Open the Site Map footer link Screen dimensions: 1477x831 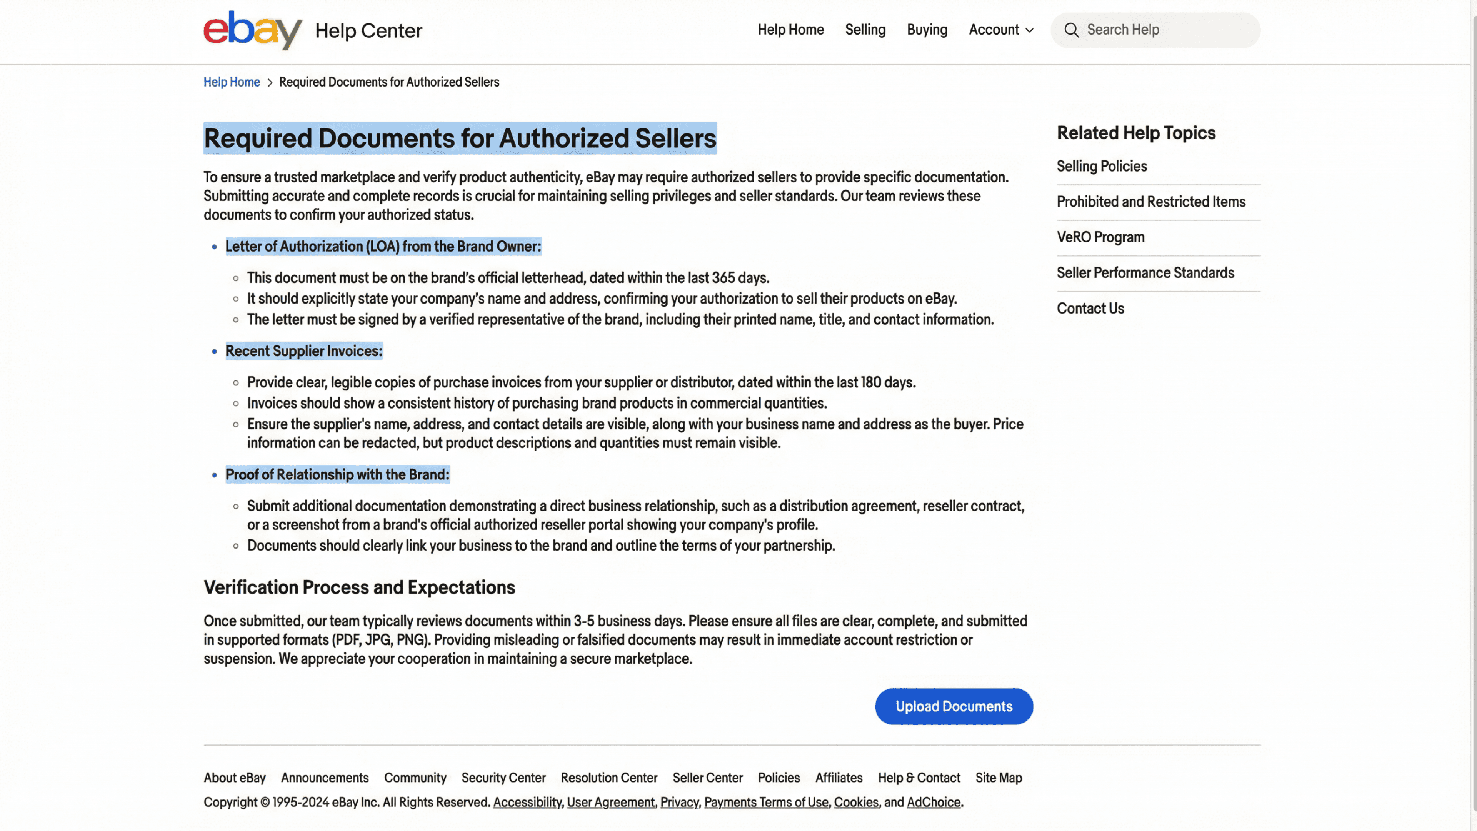click(x=998, y=778)
